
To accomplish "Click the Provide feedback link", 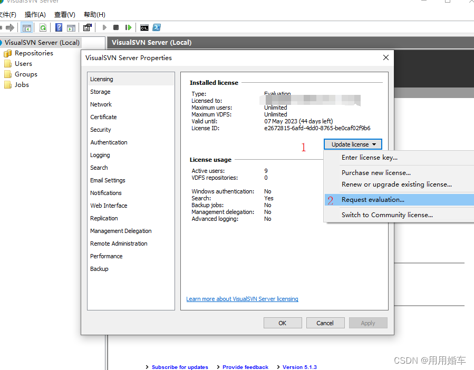I will coord(245,367).
